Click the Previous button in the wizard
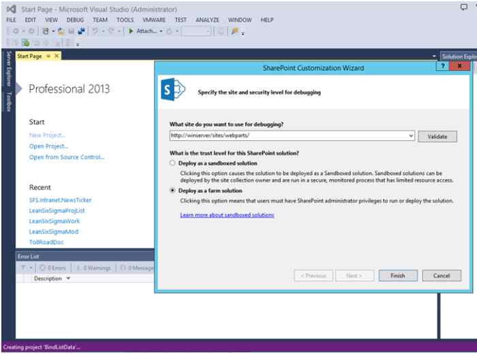The image size is (477, 354). click(x=313, y=276)
